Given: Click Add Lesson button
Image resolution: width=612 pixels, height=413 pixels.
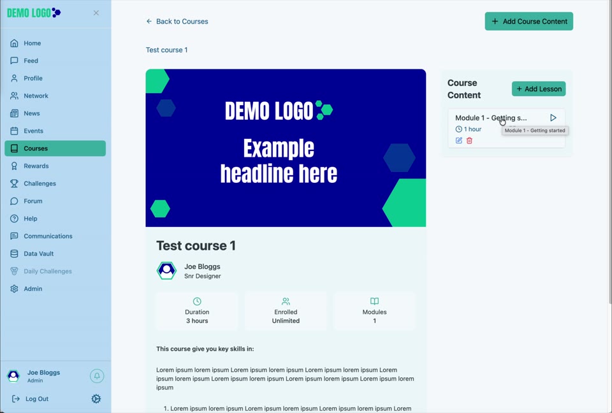Looking at the screenshot, I should coord(539,89).
